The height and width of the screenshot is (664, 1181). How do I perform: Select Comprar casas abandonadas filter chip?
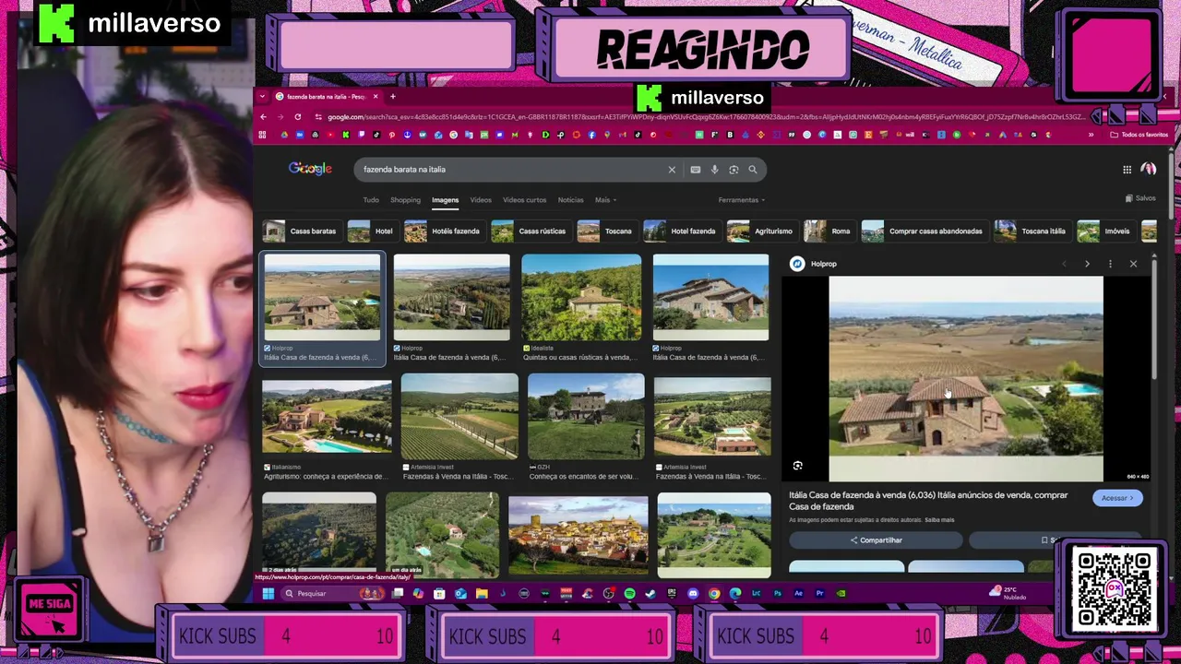(924, 231)
